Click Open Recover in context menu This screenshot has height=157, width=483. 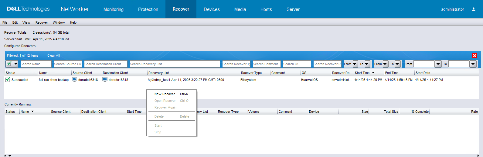coord(172,101)
